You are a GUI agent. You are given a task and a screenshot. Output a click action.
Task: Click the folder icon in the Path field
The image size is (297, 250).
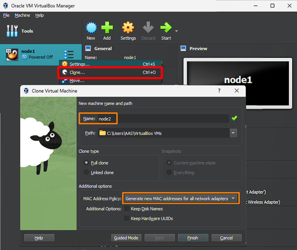(x=102, y=133)
